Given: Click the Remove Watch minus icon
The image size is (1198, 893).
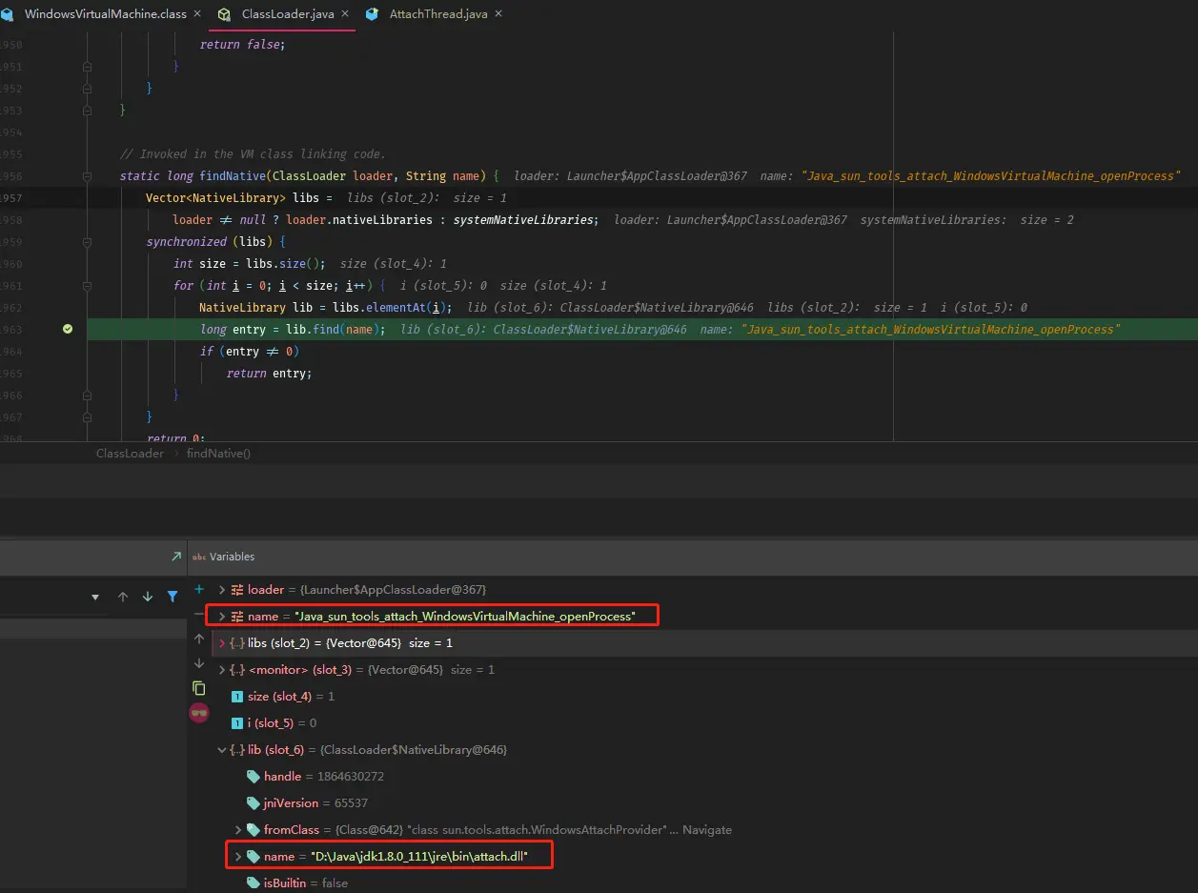Looking at the screenshot, I should (199, 615).
